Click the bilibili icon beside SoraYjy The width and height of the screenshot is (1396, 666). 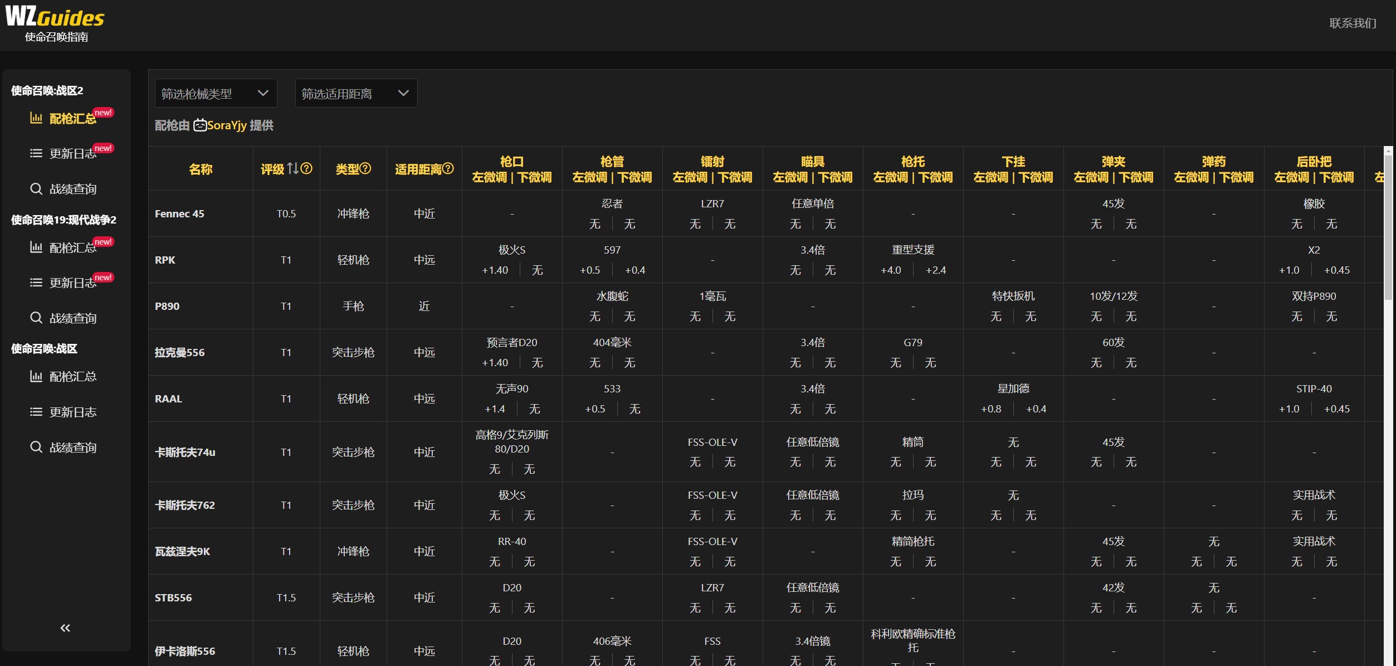pyautogui.click(x=200, y=125)
